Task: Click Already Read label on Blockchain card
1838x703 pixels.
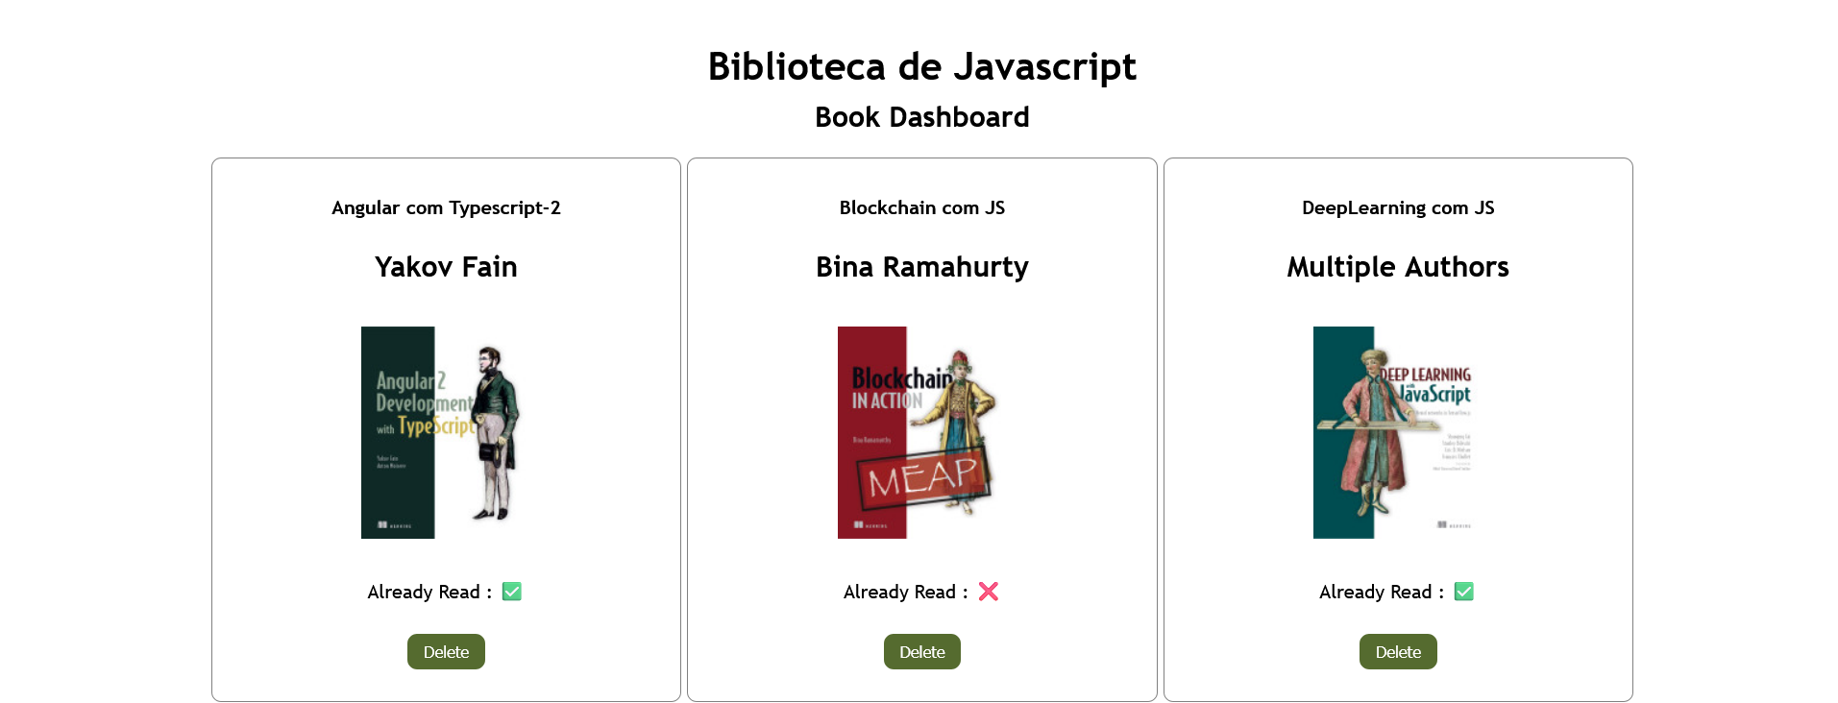Action: pyautogui.click(x=905, y=592)
